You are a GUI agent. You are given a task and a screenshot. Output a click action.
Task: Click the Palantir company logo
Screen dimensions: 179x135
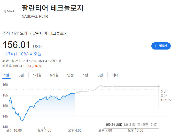[10, 11]
